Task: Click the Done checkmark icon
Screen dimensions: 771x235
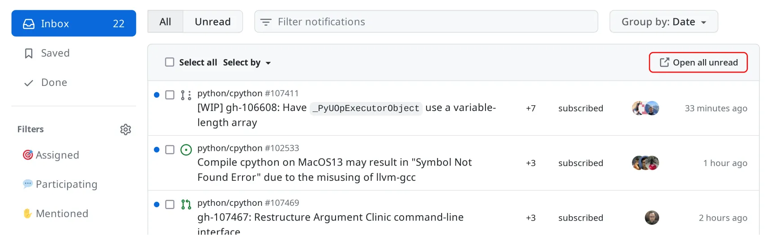Action: point(29,83)
